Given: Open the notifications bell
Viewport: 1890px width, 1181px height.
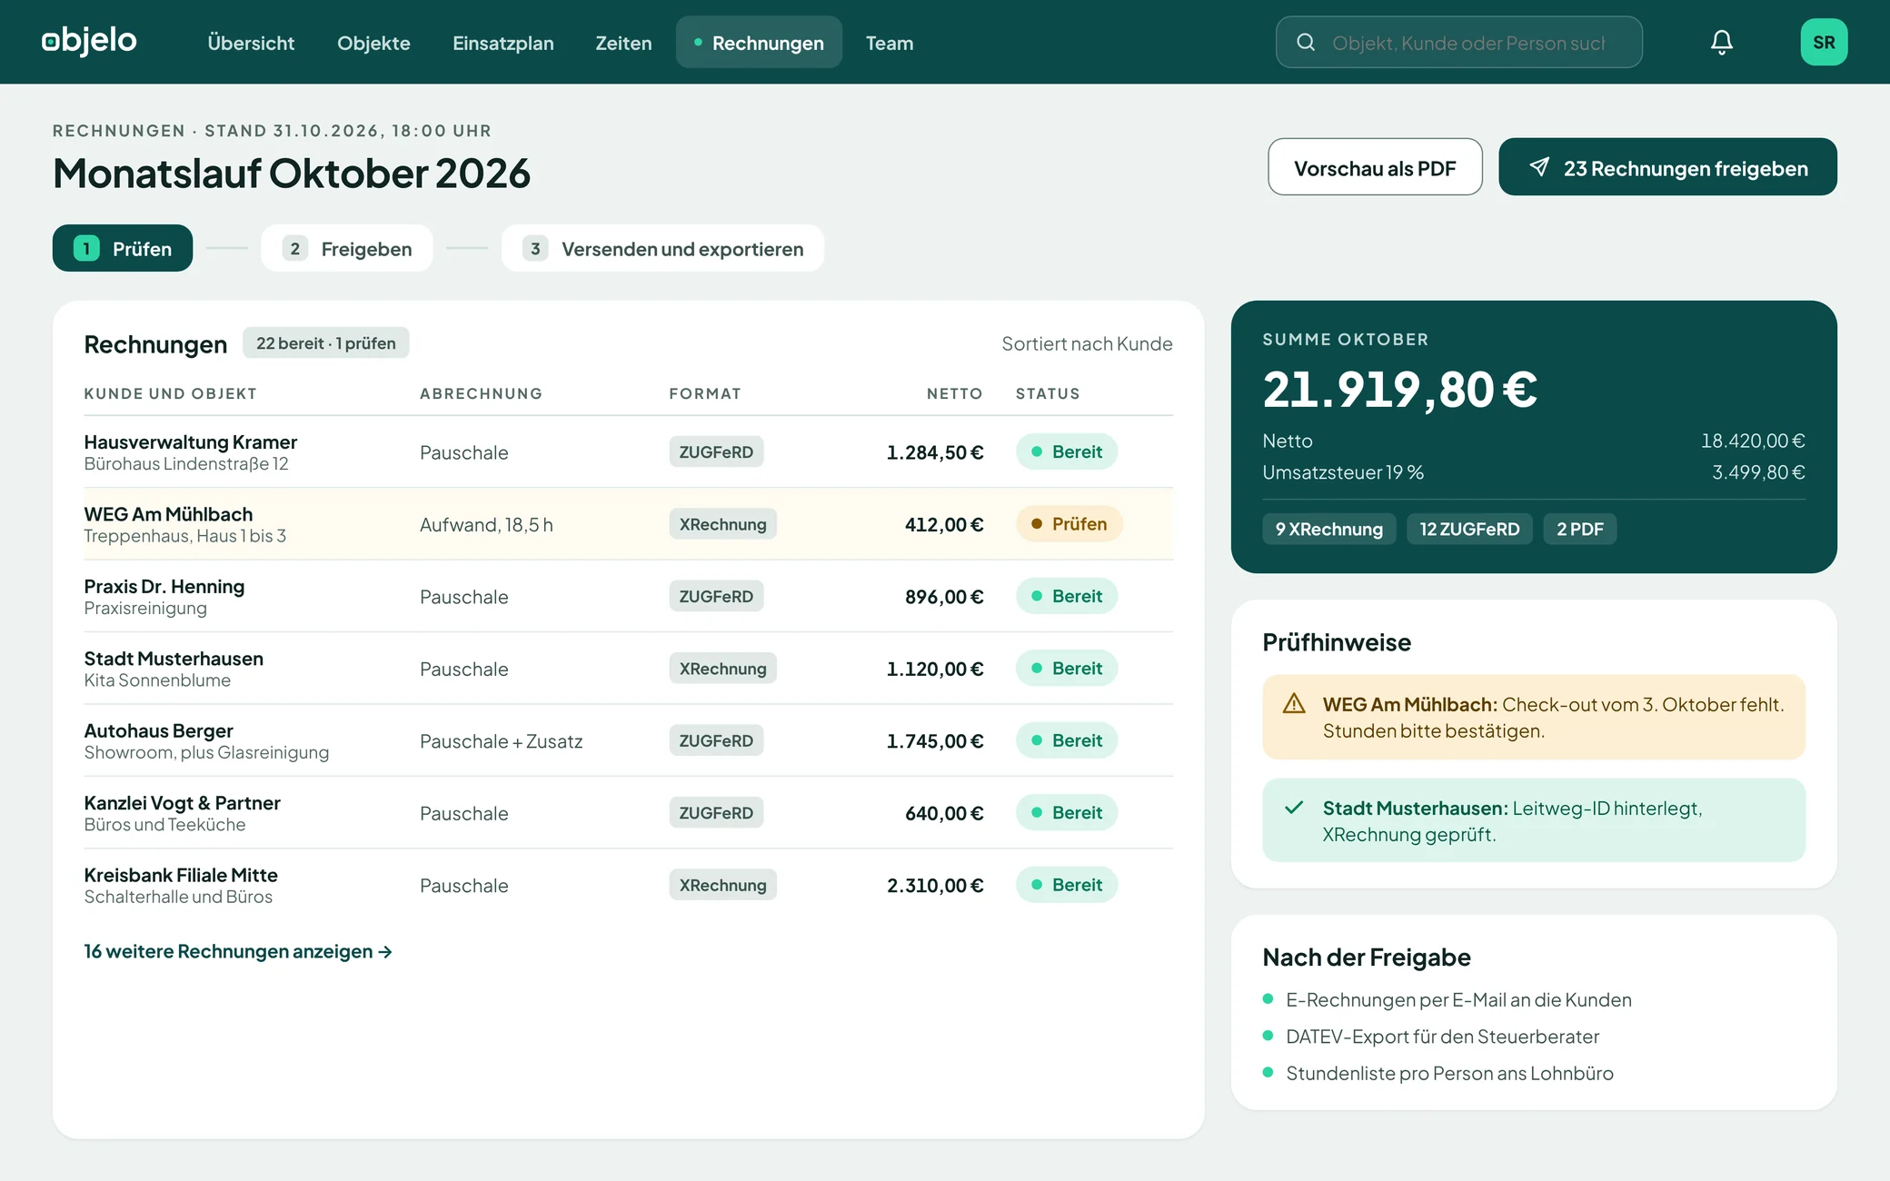Looking at the screenshot, I should pos(1721,43).
